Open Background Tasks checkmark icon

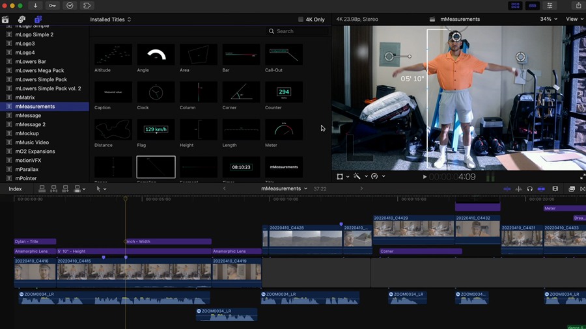(70, 6)
